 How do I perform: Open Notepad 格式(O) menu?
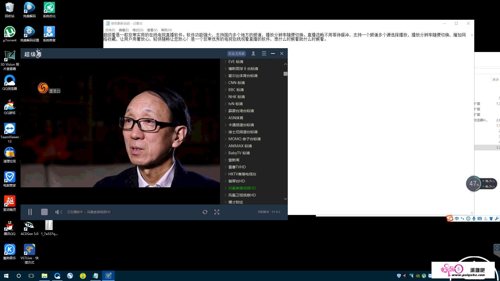(138, 30)
